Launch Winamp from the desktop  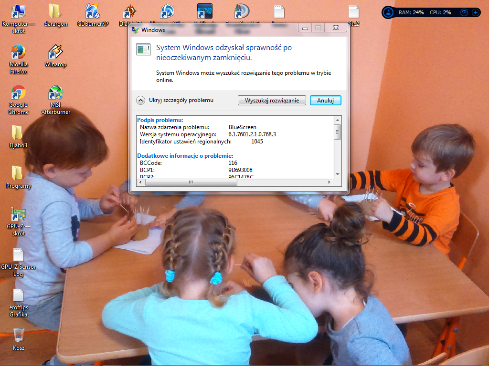click(55, 56)
